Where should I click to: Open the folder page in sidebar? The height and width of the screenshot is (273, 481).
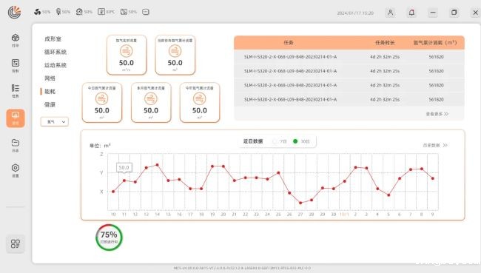pos(16,146)
